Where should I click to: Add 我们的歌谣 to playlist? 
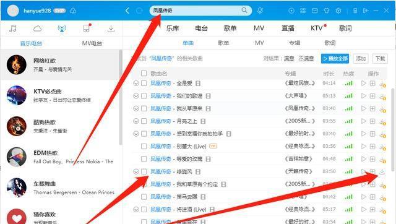pyautogui.click(x=372, y=96)
